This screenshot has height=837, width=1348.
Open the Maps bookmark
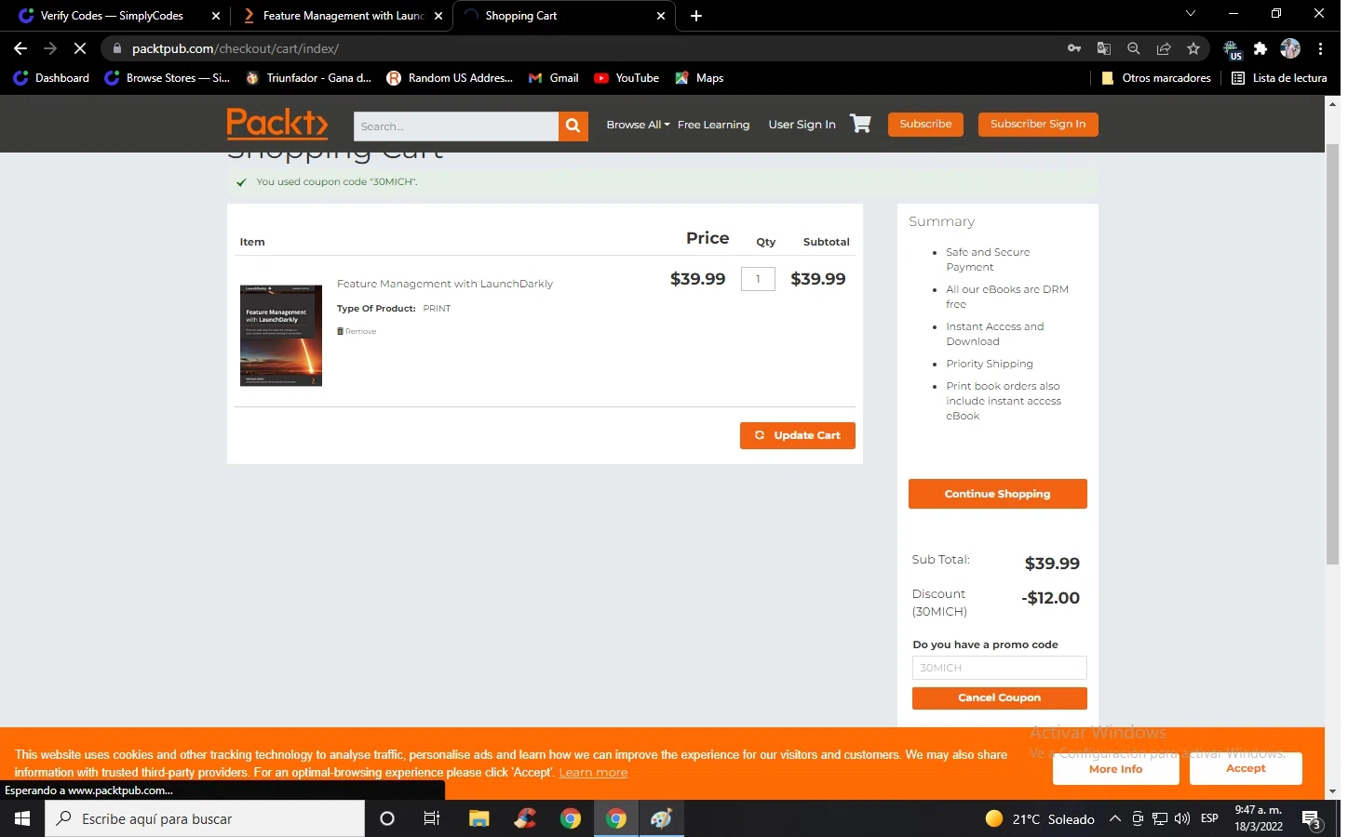699,78
